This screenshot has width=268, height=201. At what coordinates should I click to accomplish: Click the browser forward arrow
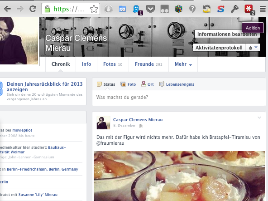(20, 9)
